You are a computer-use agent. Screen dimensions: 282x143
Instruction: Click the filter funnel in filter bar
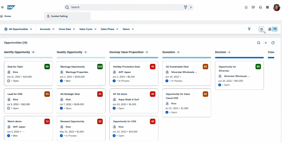click(x=249, y=29)
